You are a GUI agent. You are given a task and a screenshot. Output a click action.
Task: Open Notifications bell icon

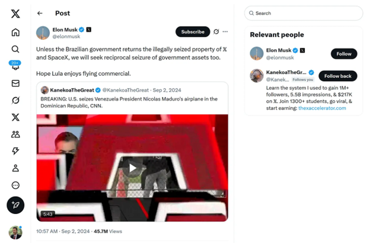(15, 66)
